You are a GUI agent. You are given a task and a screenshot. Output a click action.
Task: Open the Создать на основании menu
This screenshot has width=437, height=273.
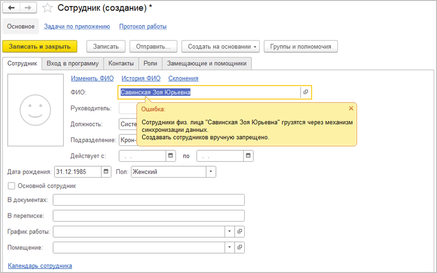(220, 47)
